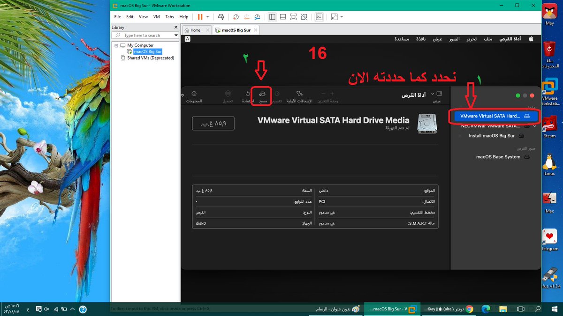Open the Edit menu in VMware
Viewport: 563px width, 316px height.
130,17
